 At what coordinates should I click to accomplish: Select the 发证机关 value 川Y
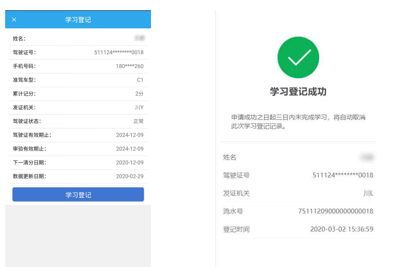139,107
